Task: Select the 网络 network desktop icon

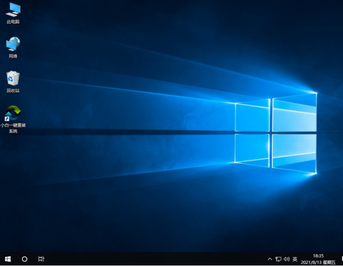Action: (x=13, y=44)
